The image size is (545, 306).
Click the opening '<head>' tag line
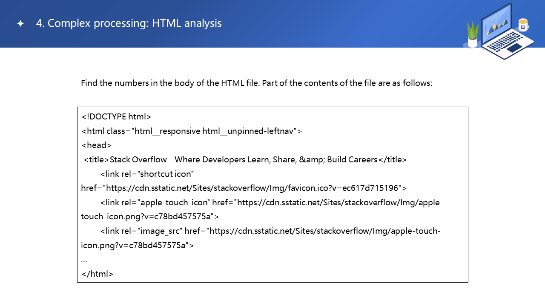click(96, 145)
